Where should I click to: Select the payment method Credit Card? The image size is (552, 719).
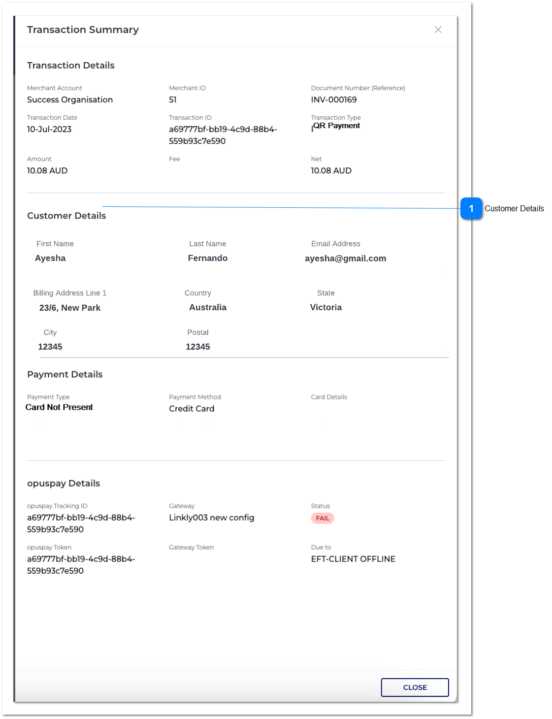click(192, 408)
